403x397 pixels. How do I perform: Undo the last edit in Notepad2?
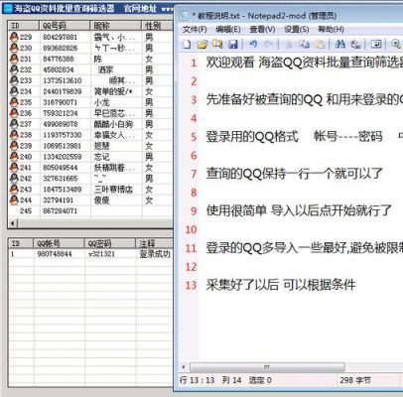pyautogui.click(x=253, y=44)
